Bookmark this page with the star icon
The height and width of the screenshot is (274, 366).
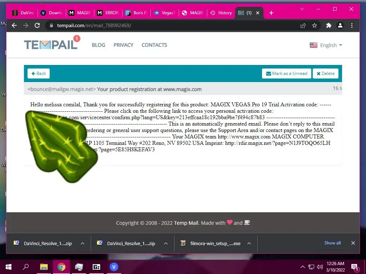(x=315, y=25)
